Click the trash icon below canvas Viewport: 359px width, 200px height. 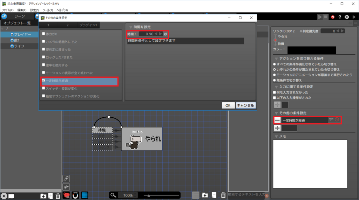click(x=223, y=195)
